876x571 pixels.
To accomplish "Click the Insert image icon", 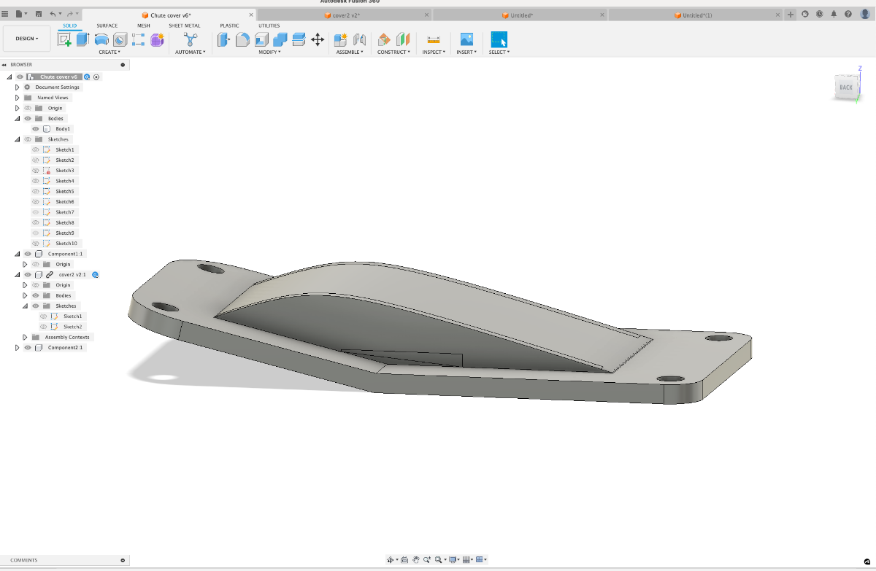I will [x=466, y=40].
